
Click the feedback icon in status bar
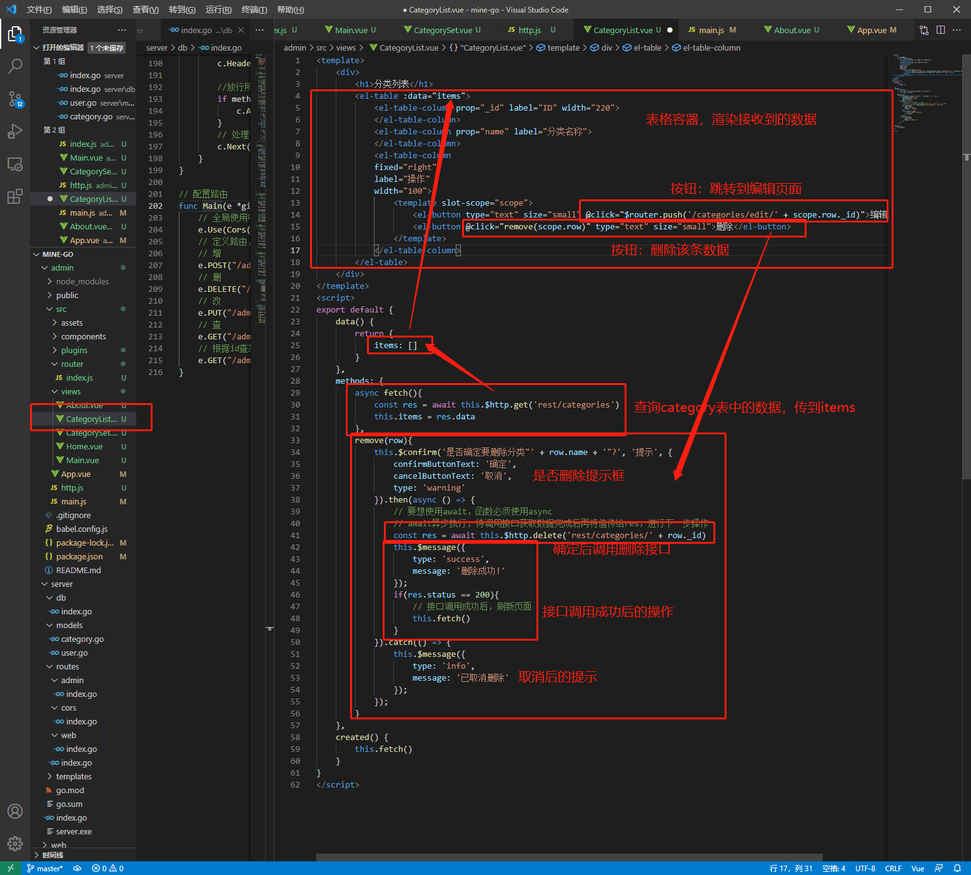click(x=938, y=868)
